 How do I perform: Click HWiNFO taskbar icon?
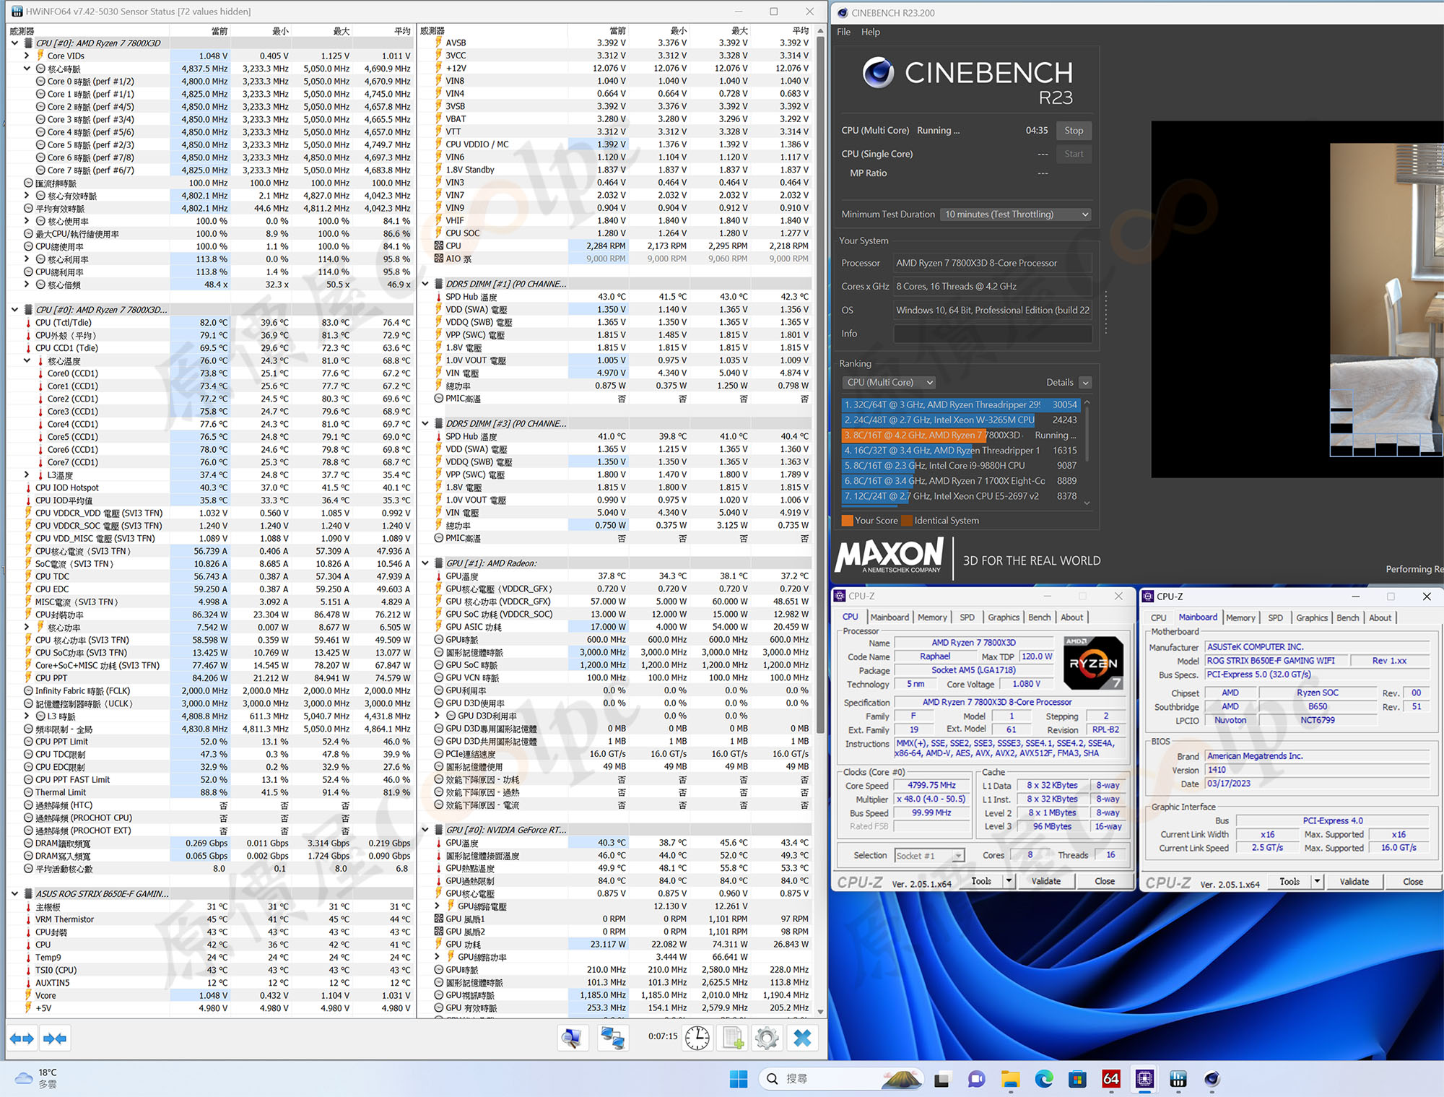pyautogui.click(x=1178, y=1079)
